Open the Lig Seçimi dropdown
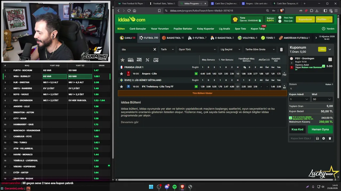 230,49
